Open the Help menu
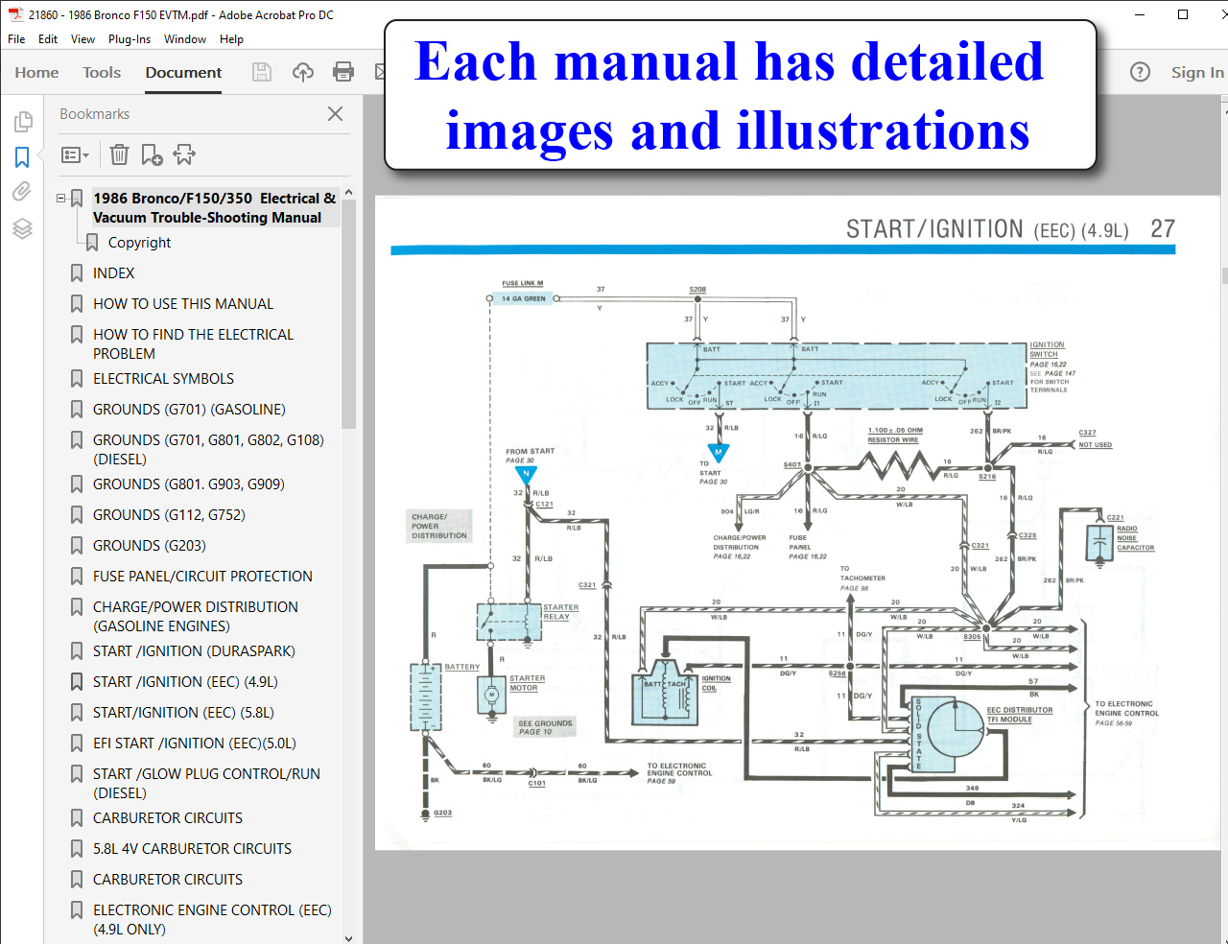Screen dimensions: 1228x944 coord(231,39)
